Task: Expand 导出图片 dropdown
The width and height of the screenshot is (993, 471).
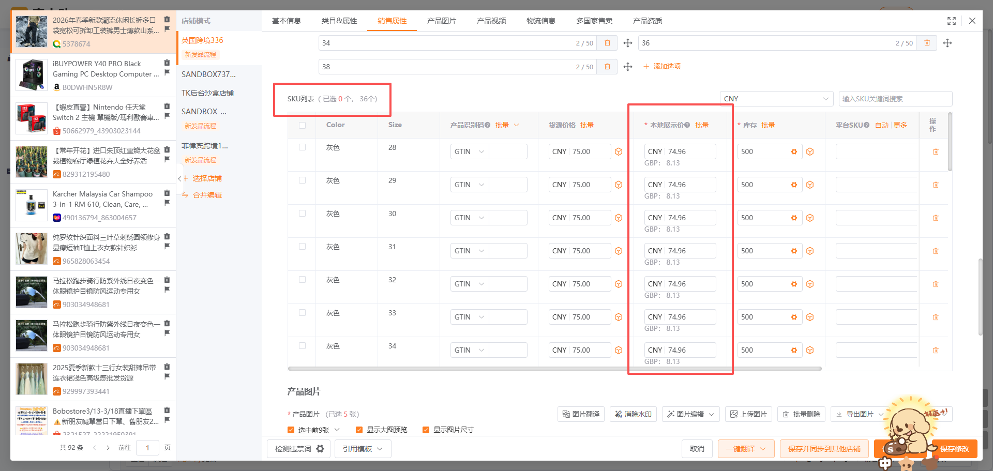Action: (x=860, y=414)
